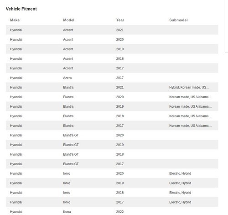Screen dimensions: 228x215
Task: Expand truncated submodel for 2017 Elantra
Action: (x=190, y=126)
